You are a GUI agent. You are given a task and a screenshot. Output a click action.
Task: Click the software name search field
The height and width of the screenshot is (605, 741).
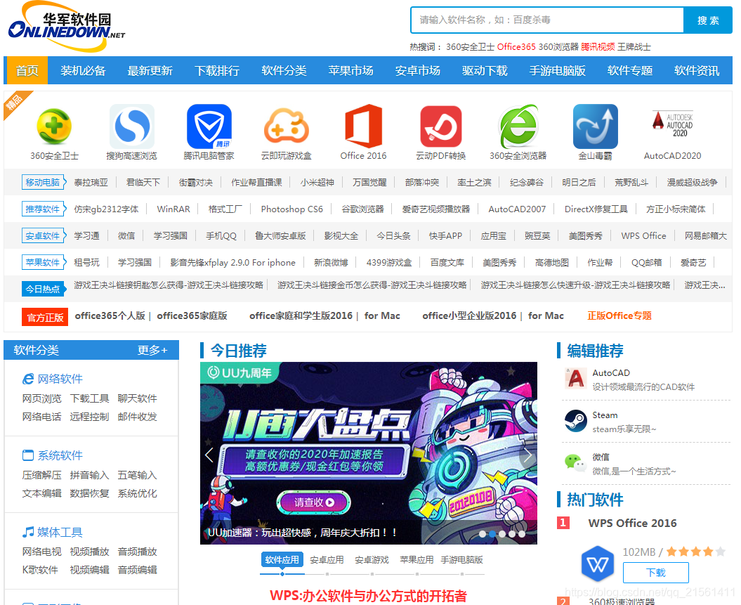(547, 20)
